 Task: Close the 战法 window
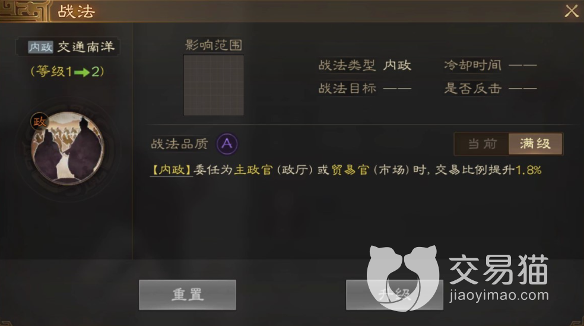[572, 11]
